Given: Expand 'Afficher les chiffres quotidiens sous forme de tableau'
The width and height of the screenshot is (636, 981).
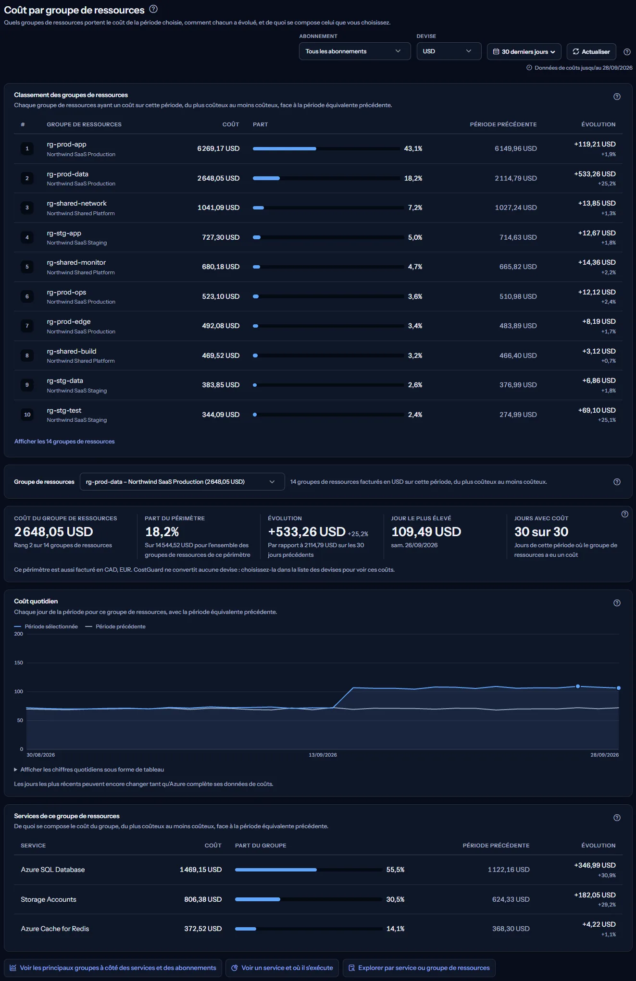Looking at the screenshot, I should pos(89,770).
